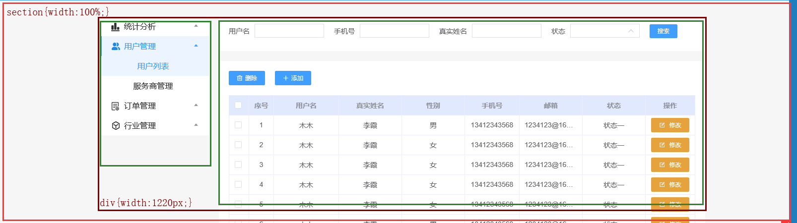Click the 操作 column header
Screen dimensions: 797x223
click(x=670, y=106)
